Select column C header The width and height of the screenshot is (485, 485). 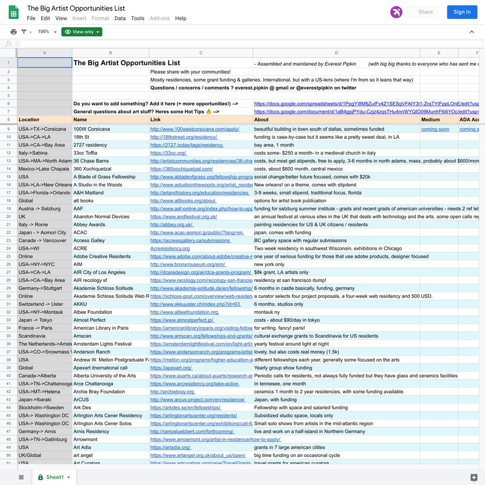201,53
